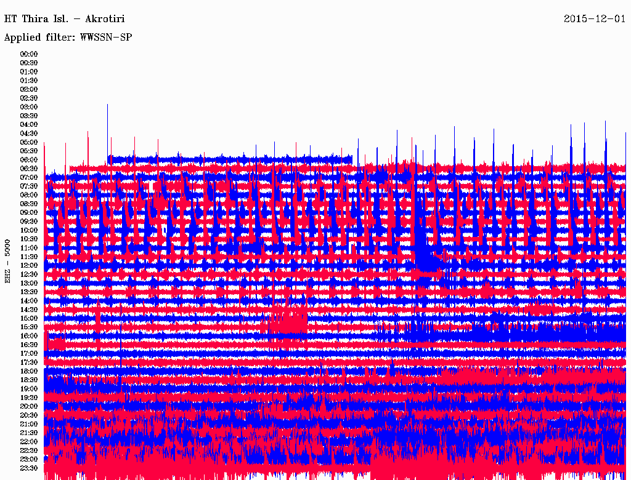Screen dimensions: 631x480
Task: Select the 02:30 time label
Action: [x=29, y=98]
